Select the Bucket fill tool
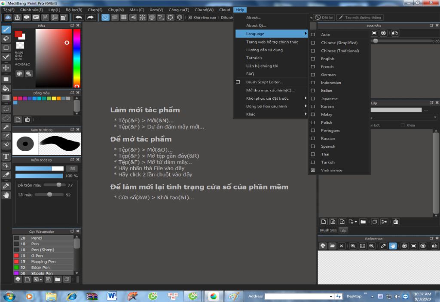 click(6, 88)
